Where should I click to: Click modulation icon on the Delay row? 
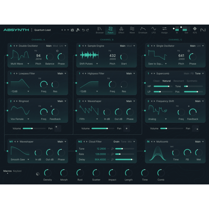click(113, 159)
